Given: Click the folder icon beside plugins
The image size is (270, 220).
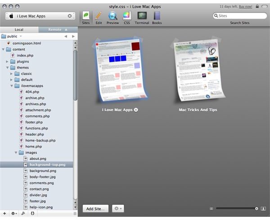Looking at the screenshot, I should click(x=13, y=61).
